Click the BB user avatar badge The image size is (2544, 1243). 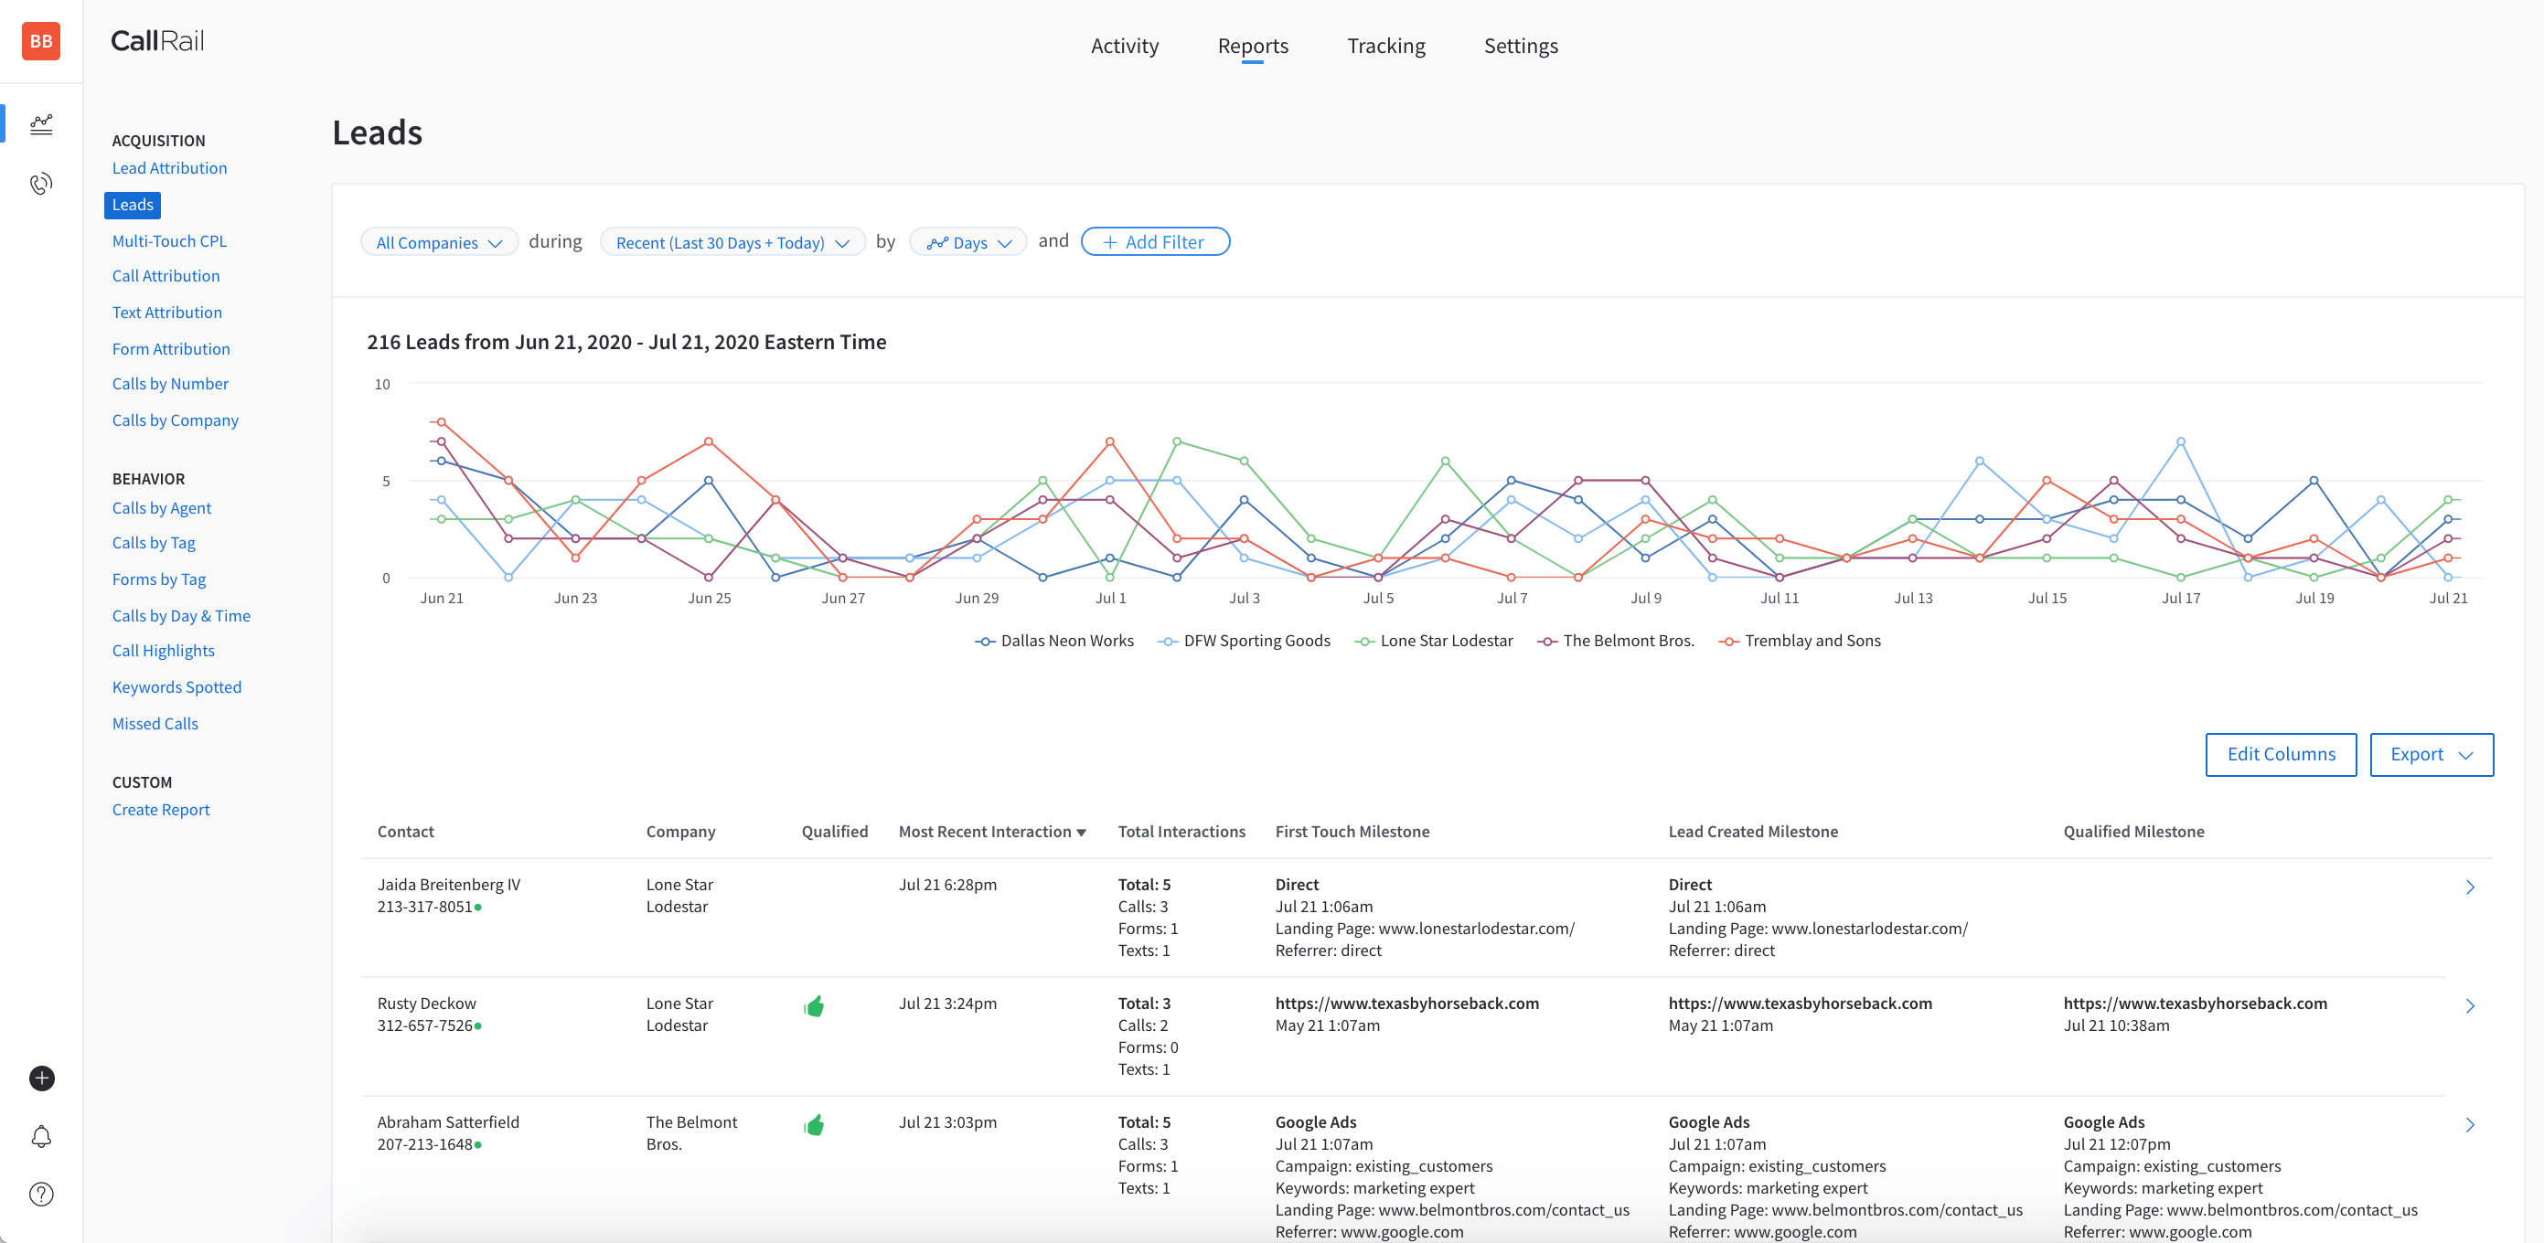pos(40,41)
